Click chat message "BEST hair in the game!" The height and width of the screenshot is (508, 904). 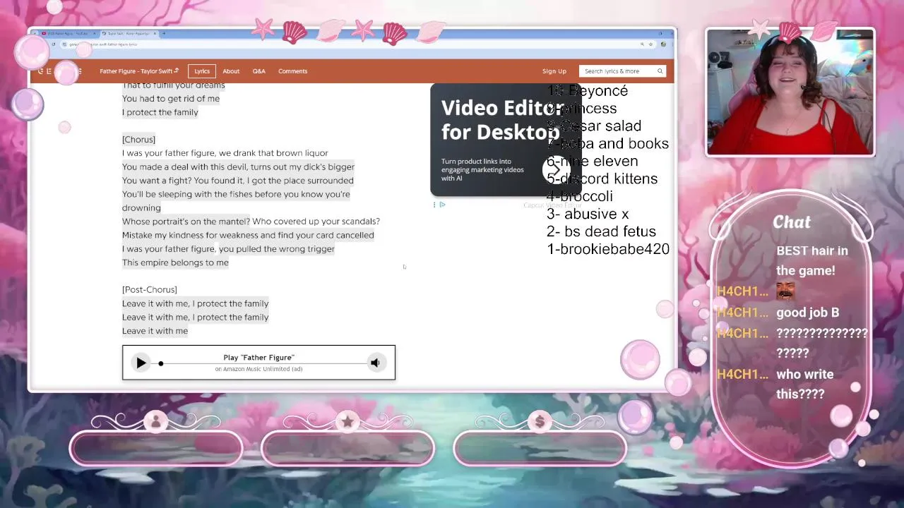pos(812,260)
